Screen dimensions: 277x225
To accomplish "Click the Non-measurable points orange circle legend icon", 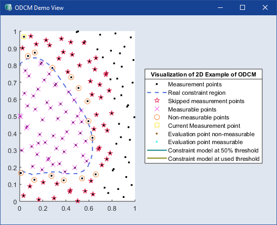I will (157, 117).
